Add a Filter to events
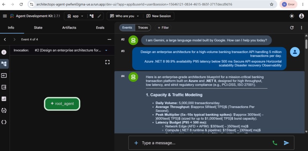 click(163, 28)
